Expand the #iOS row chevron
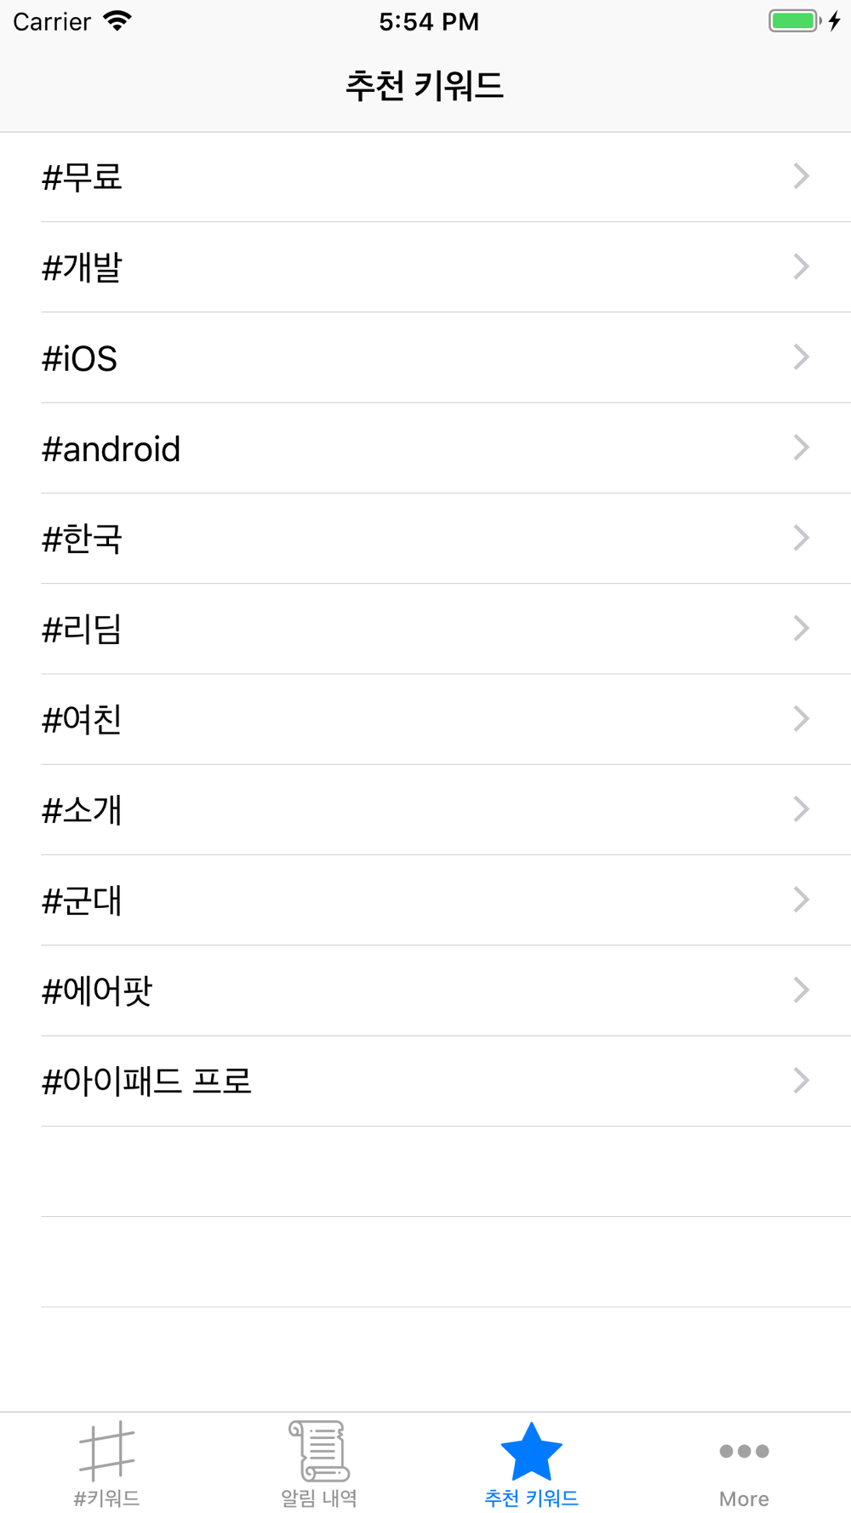This screenshot has height=1513, width=851. coord(801,357)
